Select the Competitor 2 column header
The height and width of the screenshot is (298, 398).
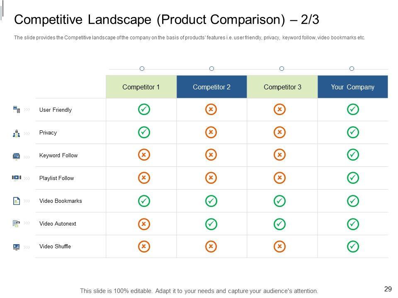[x=211, y=87]
